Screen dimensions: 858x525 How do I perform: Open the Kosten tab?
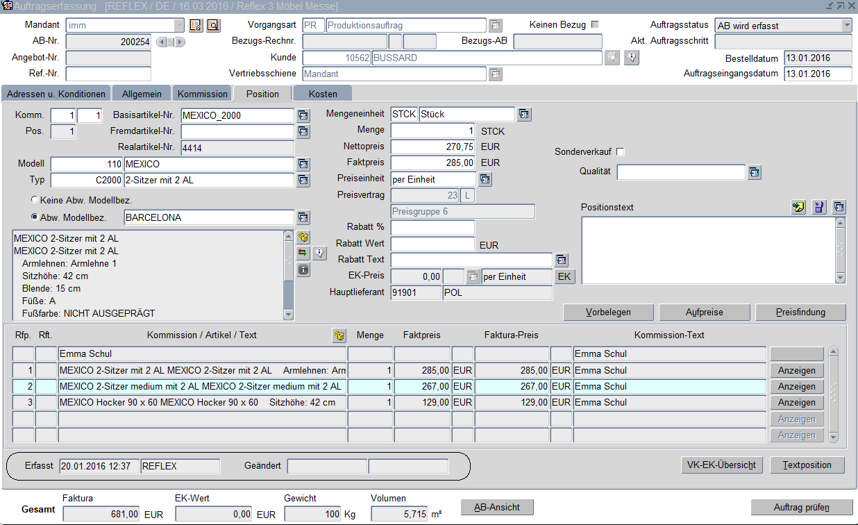[323, 94]
